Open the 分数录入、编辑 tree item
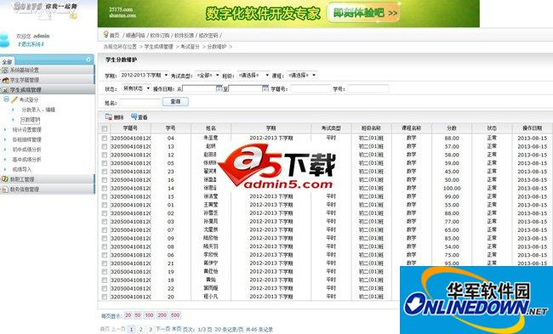The image size is (553, 334). [38, 110]
